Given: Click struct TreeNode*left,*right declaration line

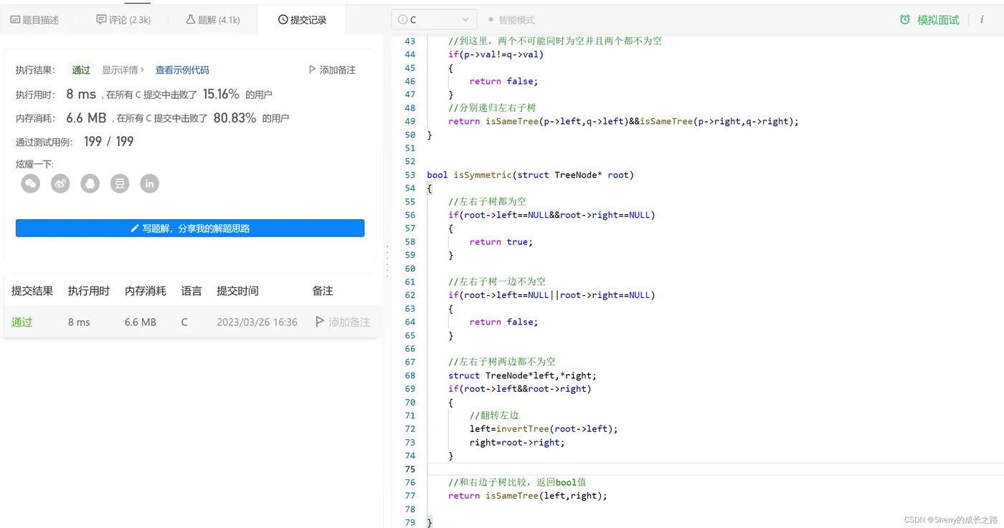Looking at the screenshot, I should [x=522, y=375].
